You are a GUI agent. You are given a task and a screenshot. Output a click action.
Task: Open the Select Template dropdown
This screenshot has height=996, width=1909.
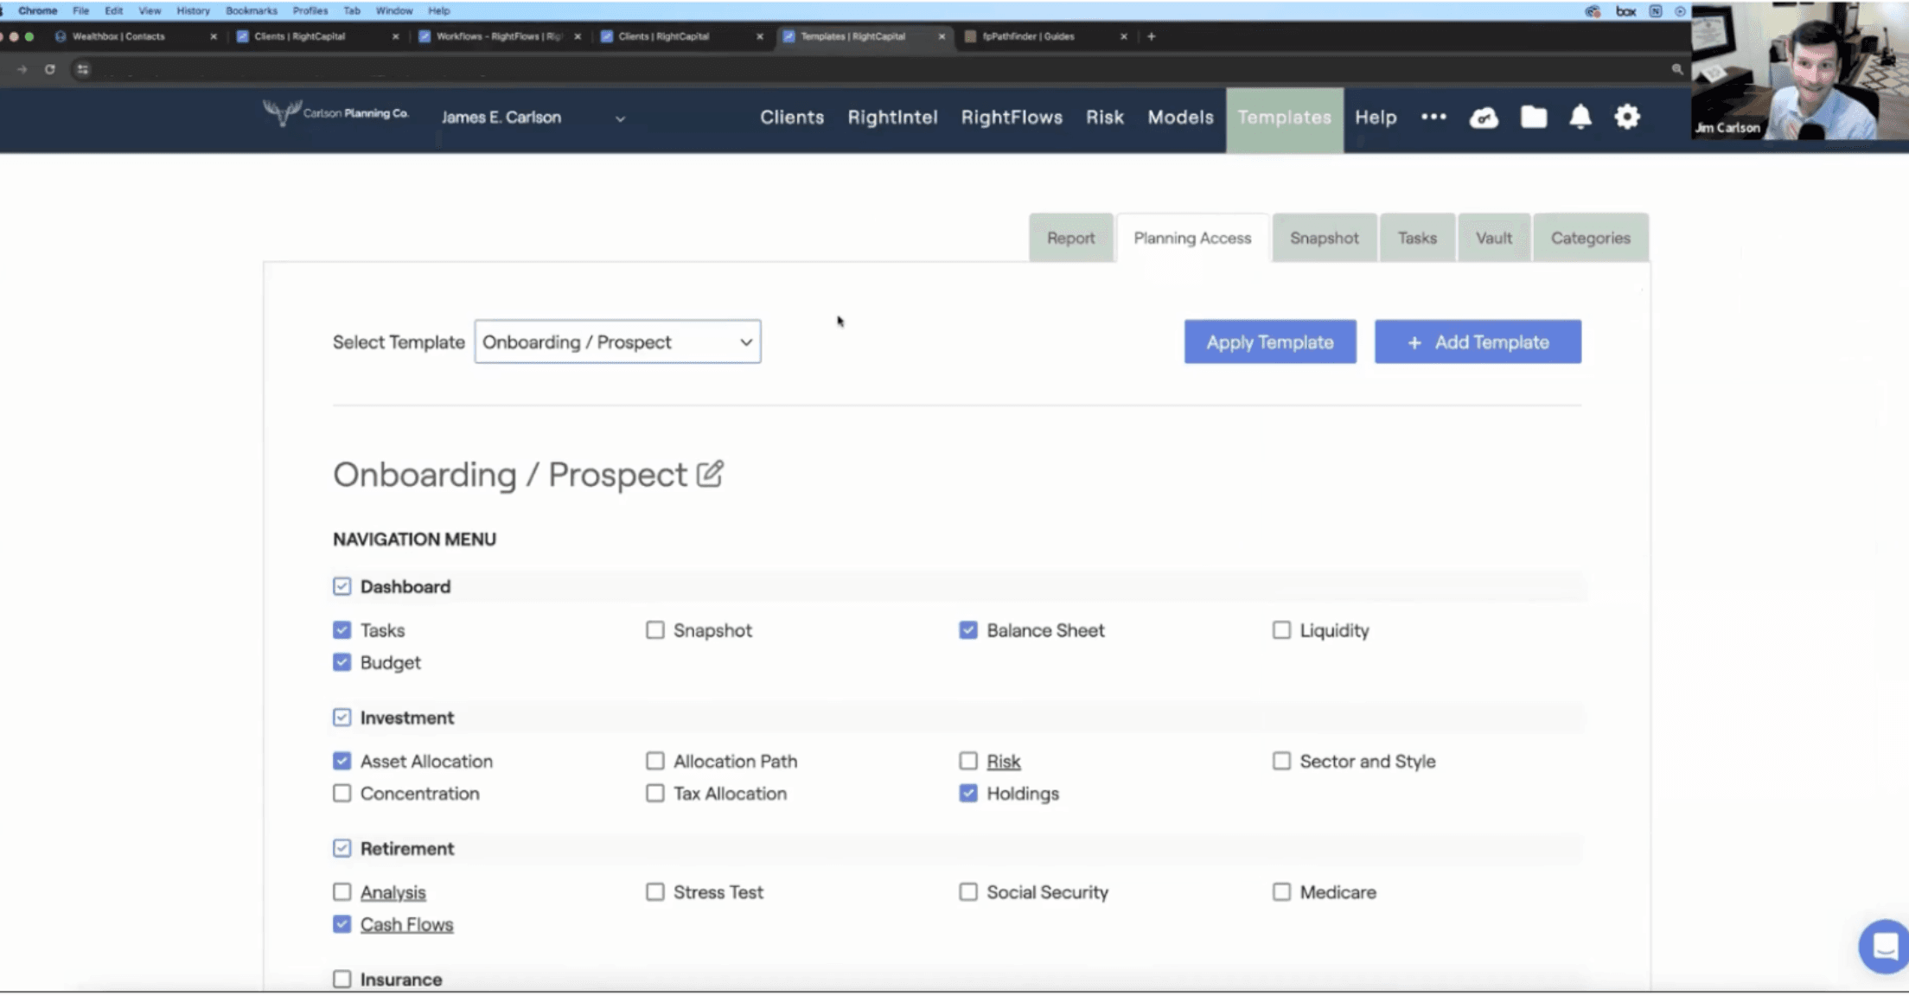pos(617,342)
